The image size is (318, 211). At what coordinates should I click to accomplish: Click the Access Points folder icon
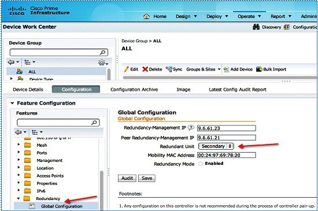[27, 176]
